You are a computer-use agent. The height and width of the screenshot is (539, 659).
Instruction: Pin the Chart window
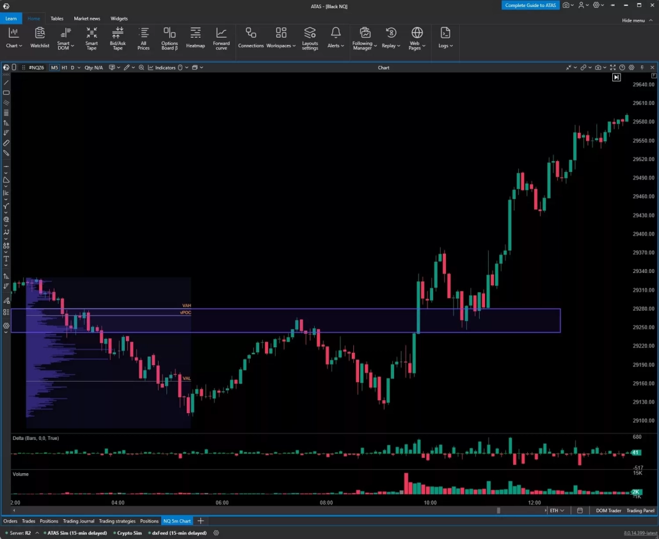[x=642, y=67]
